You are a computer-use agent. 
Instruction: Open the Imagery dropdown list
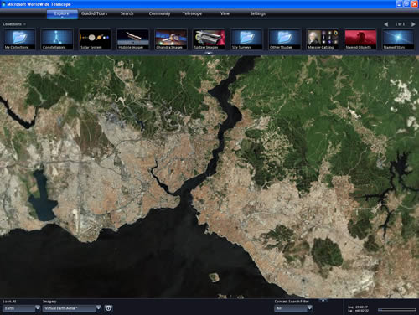tap(72, 308)
